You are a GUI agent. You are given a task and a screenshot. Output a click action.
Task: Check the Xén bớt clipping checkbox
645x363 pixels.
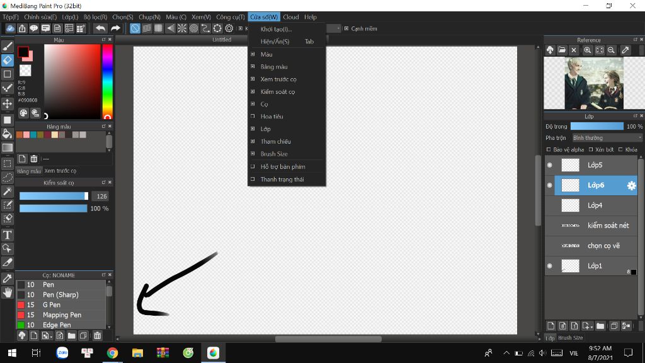pyautogui.click(x=591, y=150)
